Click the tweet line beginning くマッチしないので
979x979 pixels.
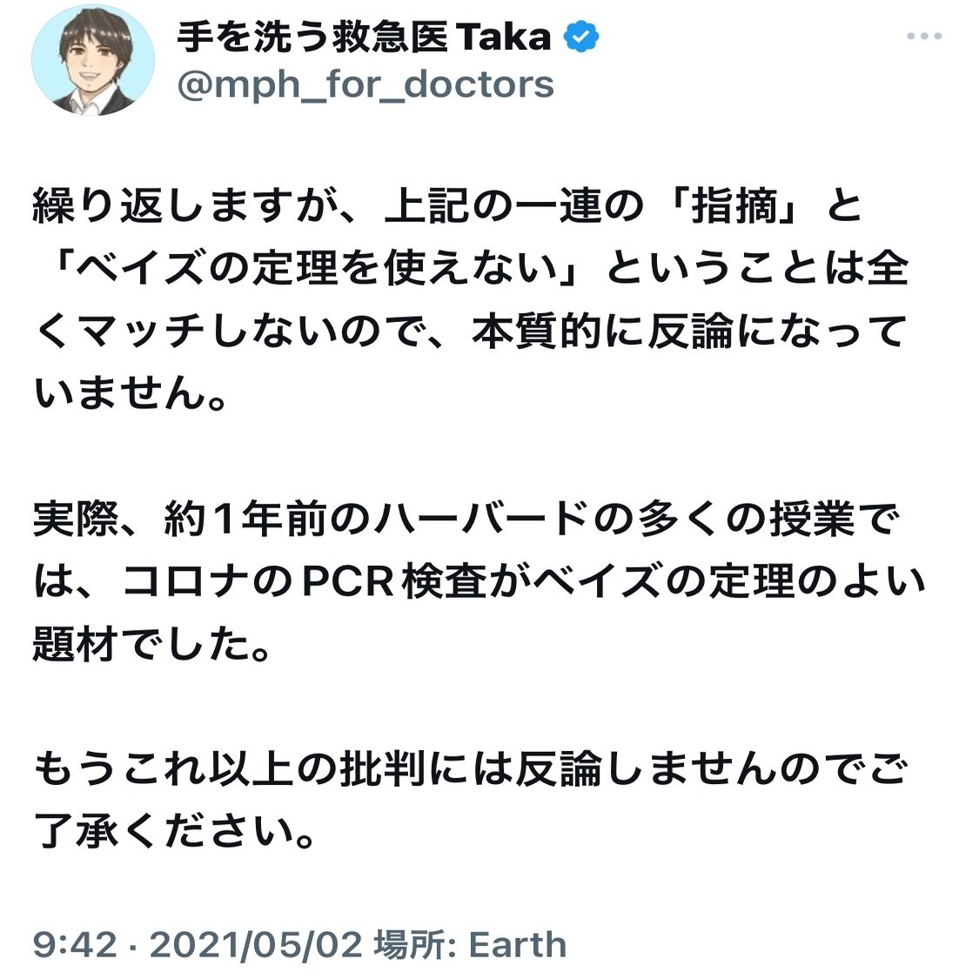[x=470, y=331]
